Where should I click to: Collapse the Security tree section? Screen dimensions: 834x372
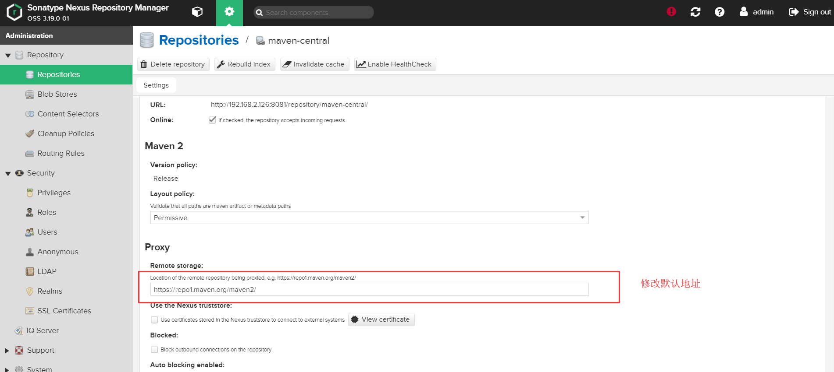tap(8, 174)
